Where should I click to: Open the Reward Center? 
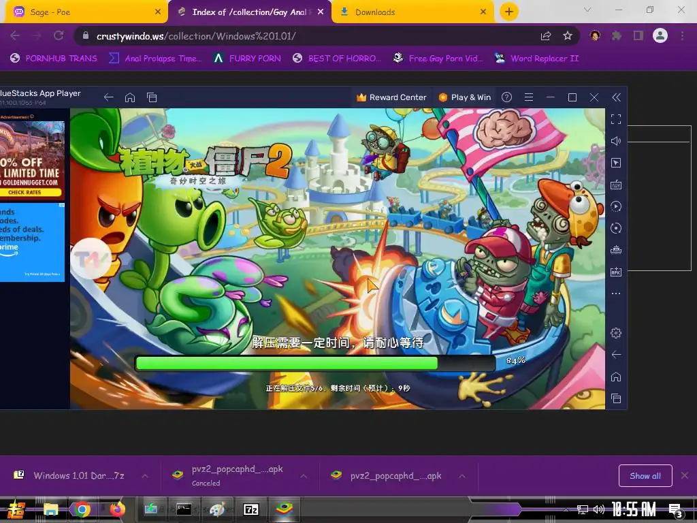(x=391, y=97)
